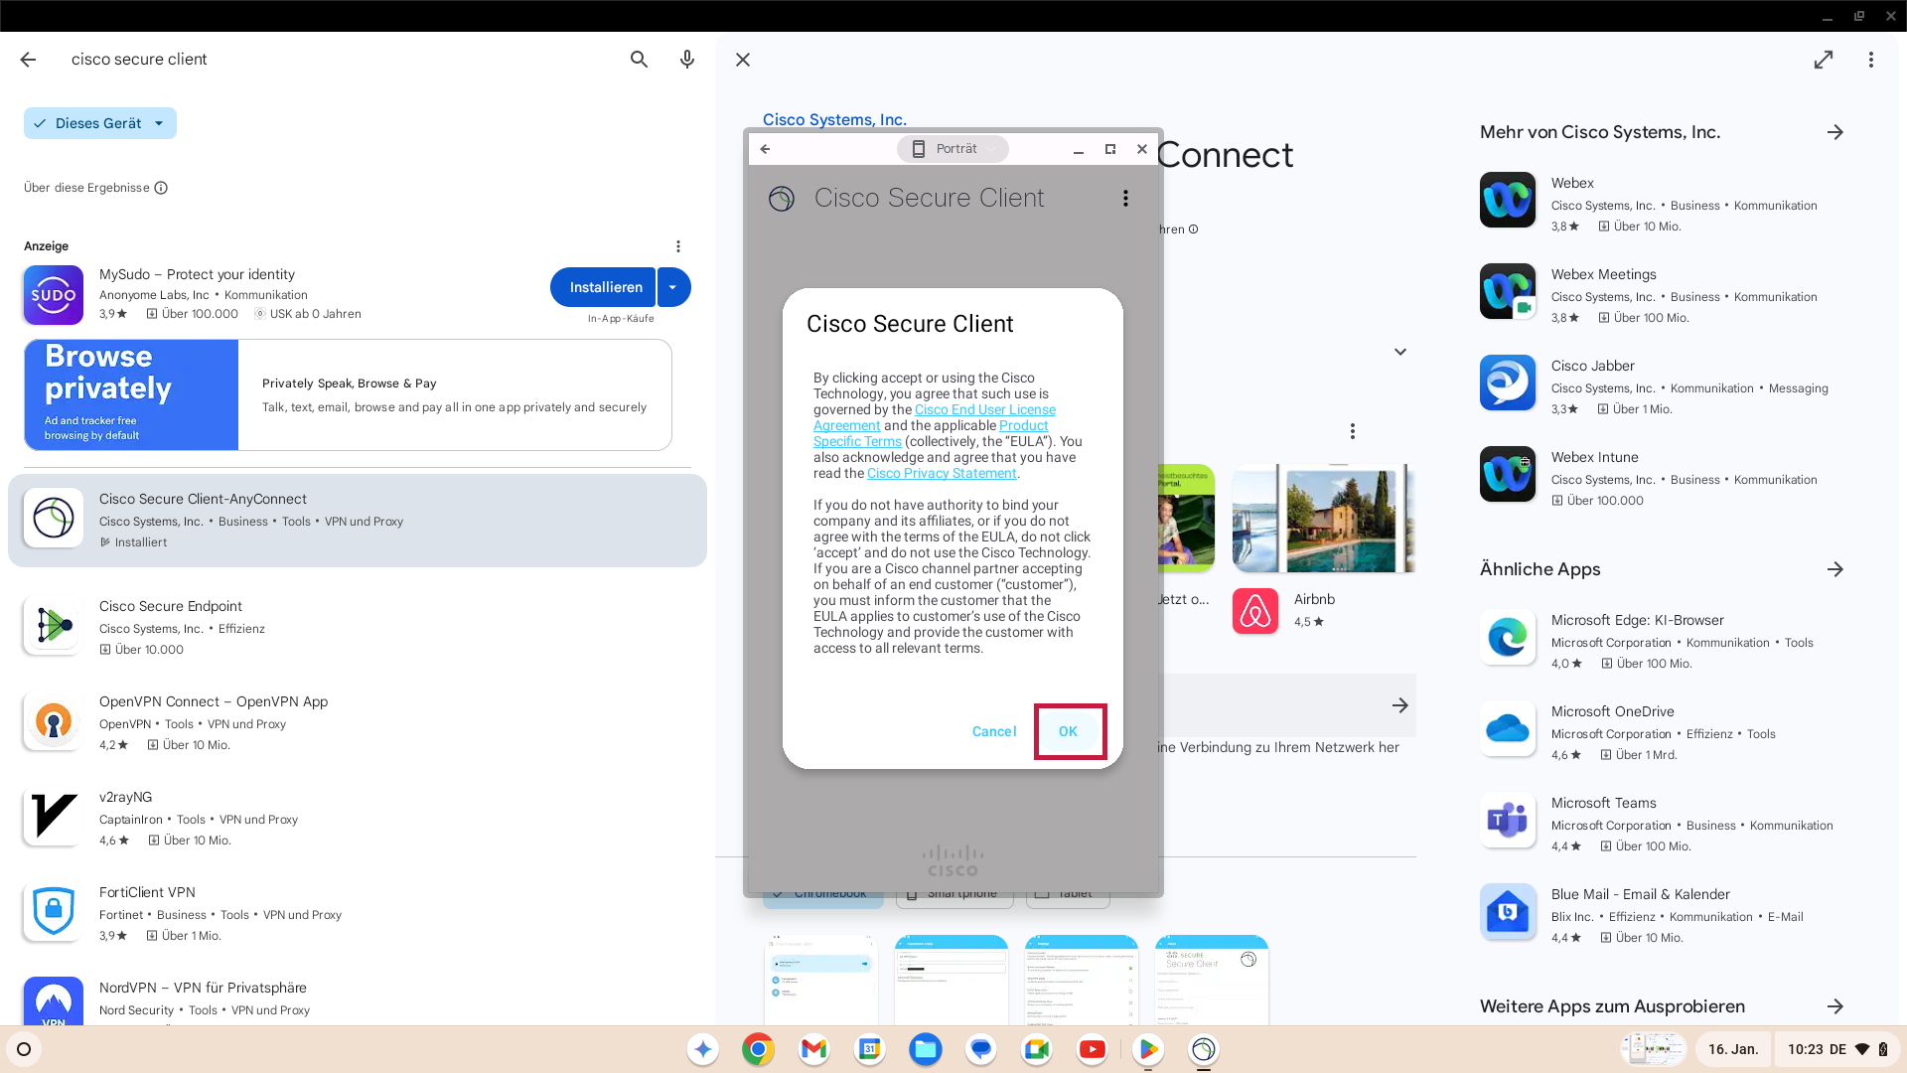Open the Microsoft Edge: KI-Browser icon
Viewport: 1907px width, 1073px height.
click(1508, 637)
